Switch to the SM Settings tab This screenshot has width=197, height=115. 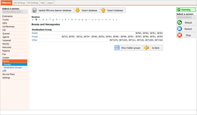click(33, 3)
